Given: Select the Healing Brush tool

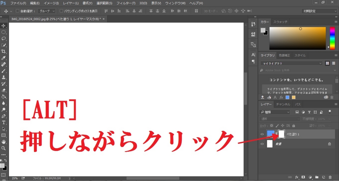Looking at the screenshot, I should (3, 64).
